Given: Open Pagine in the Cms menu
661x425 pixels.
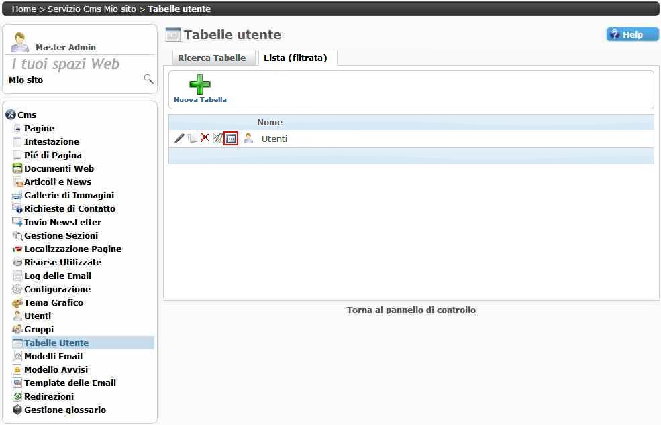Looking at the screenshot, I should click(x=39, y=128).
